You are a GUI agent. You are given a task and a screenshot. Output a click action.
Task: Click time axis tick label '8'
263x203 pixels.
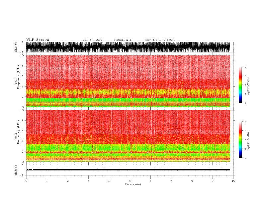192,181
